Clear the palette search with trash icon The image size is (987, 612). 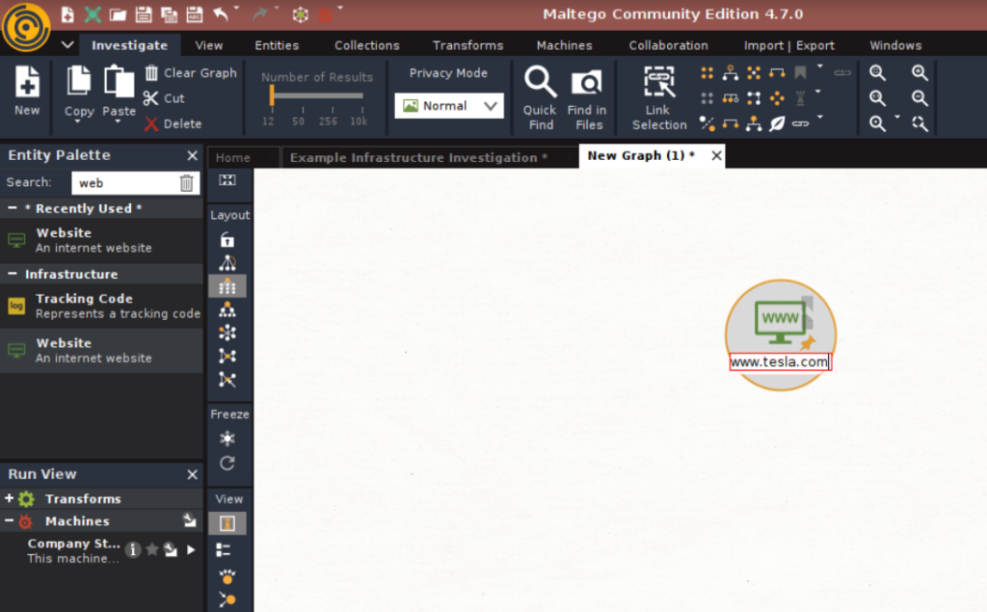click(187, 183)
